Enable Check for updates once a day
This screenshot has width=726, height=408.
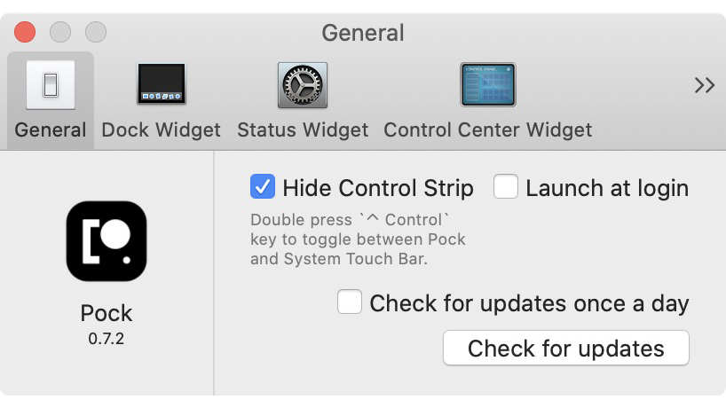coord(350,302)
